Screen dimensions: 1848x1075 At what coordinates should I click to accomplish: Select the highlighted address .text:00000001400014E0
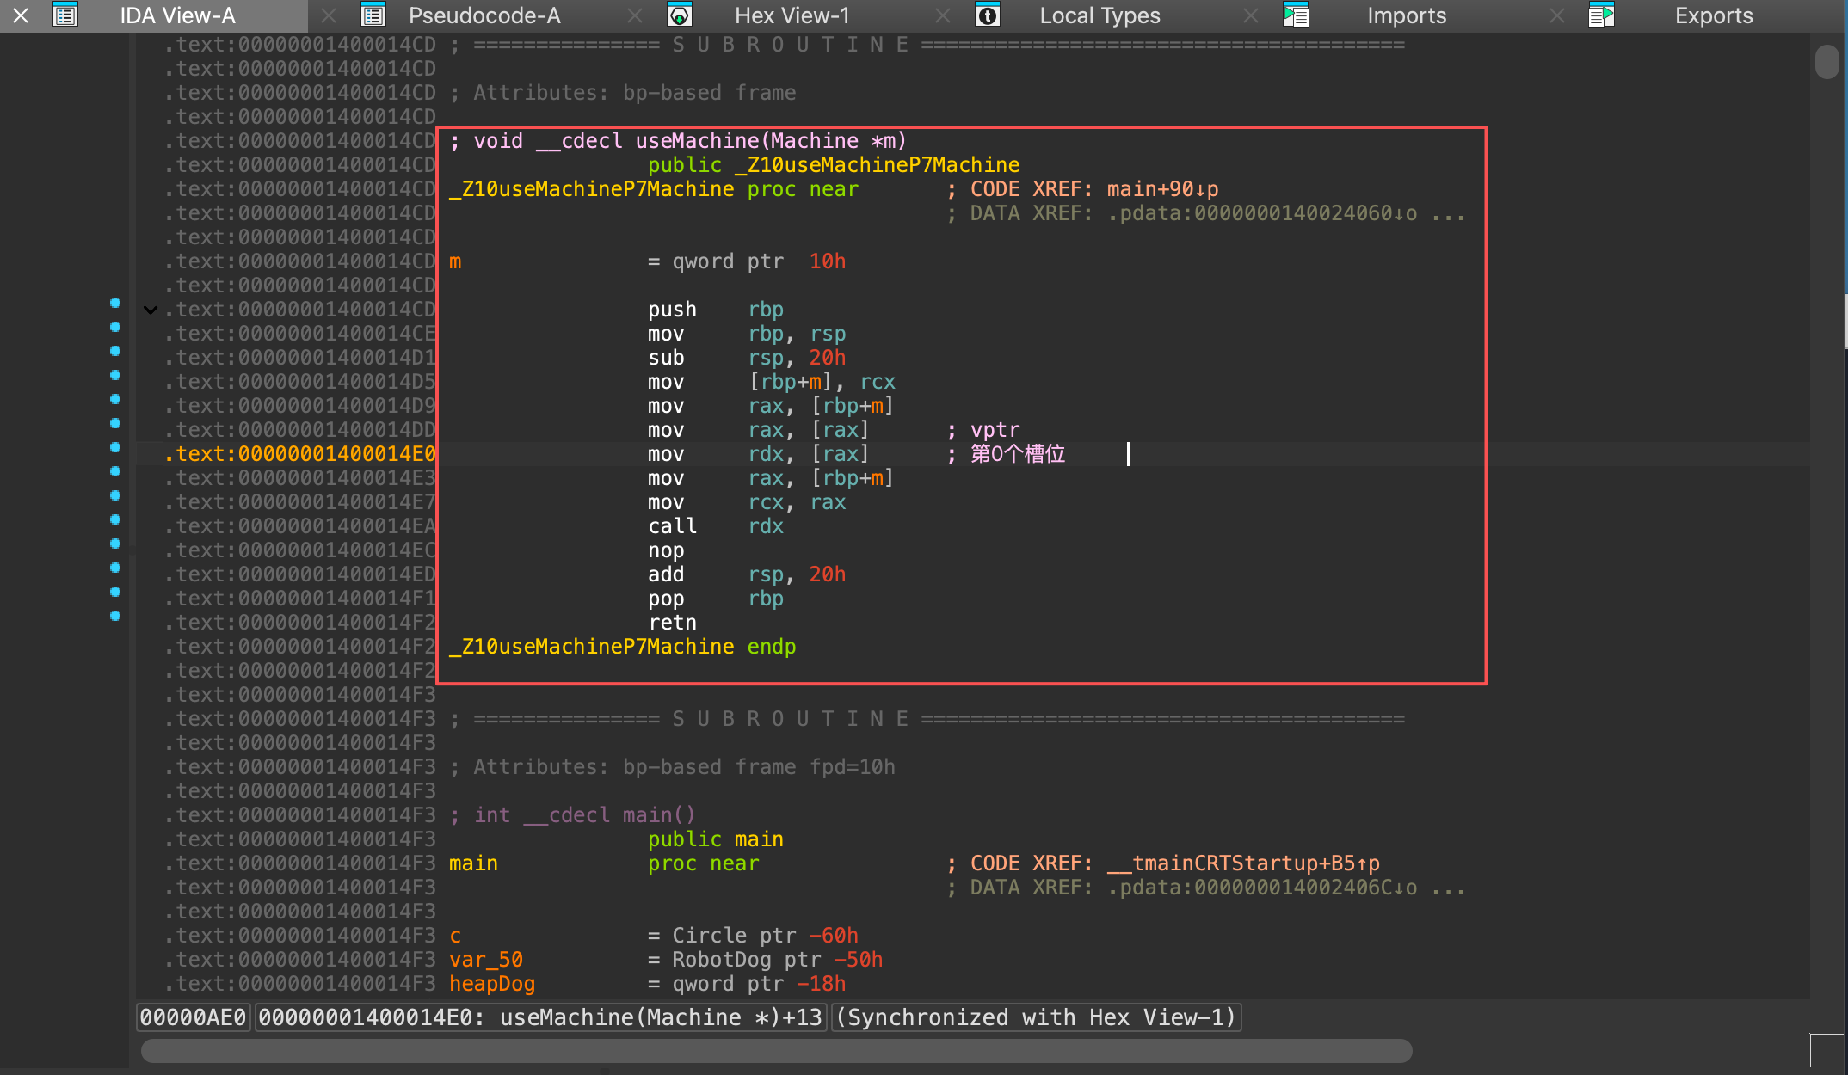[300, 454]
